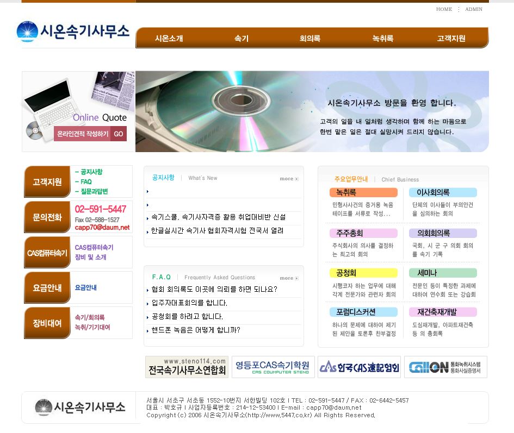
Task: Click the 고객지원 sidebar button
Action: (x=47, y=182)
